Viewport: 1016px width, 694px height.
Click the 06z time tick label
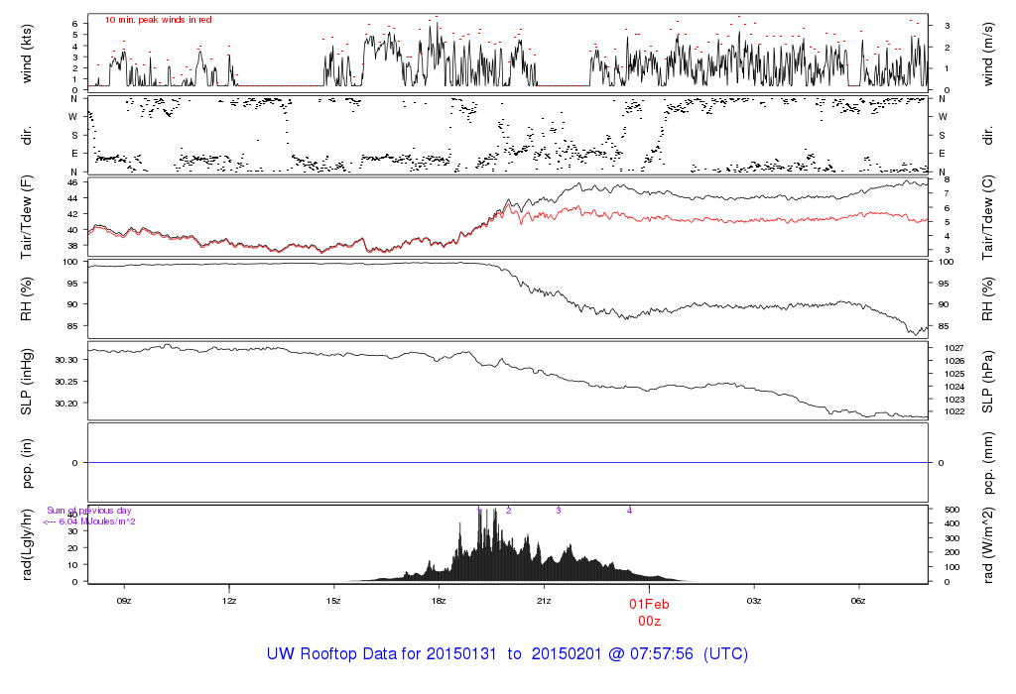(x=858, y=602)
